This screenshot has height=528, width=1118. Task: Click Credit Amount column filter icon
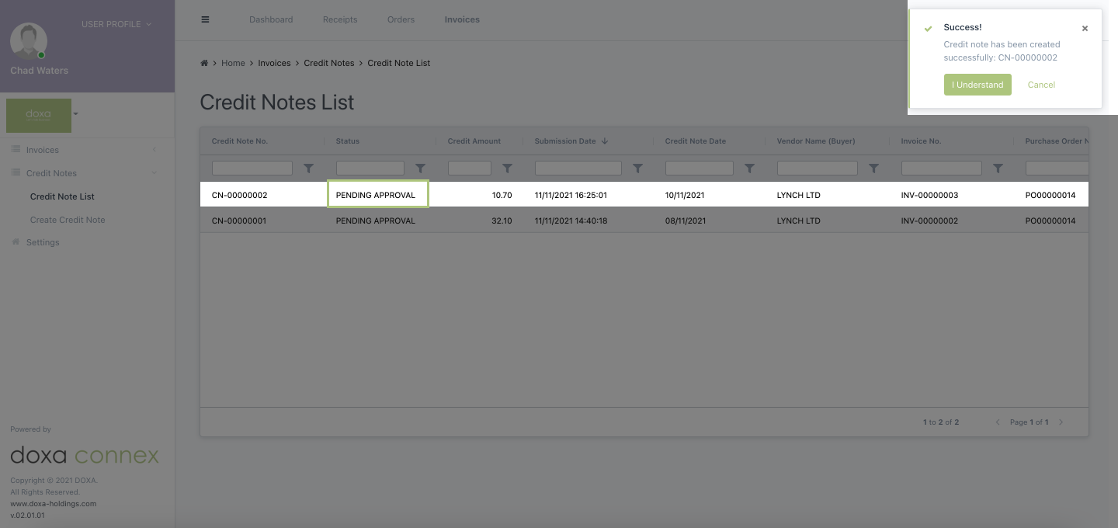point(507,168)
